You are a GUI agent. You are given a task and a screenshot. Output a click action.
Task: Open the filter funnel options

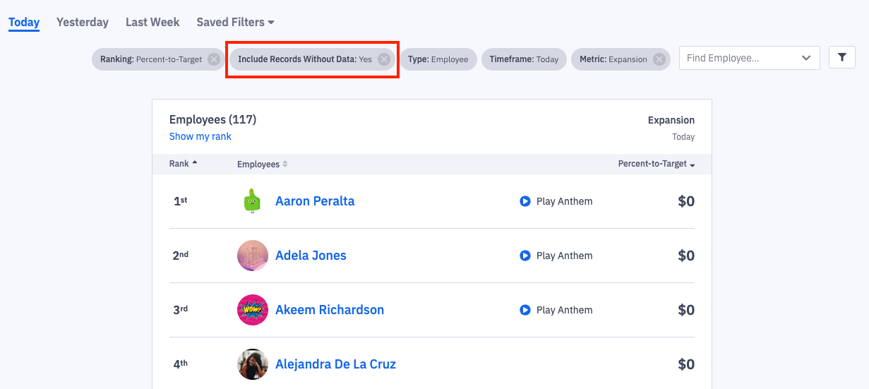tap(841, 58)
